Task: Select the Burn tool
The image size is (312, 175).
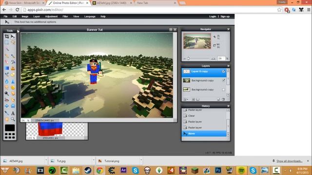Action: click(13, 93)
